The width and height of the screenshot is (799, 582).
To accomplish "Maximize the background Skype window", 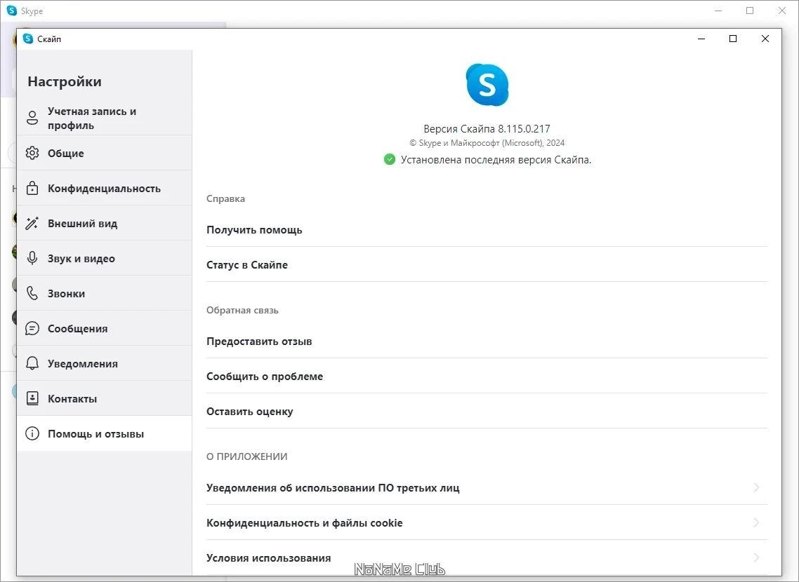I will click(750, 11).
